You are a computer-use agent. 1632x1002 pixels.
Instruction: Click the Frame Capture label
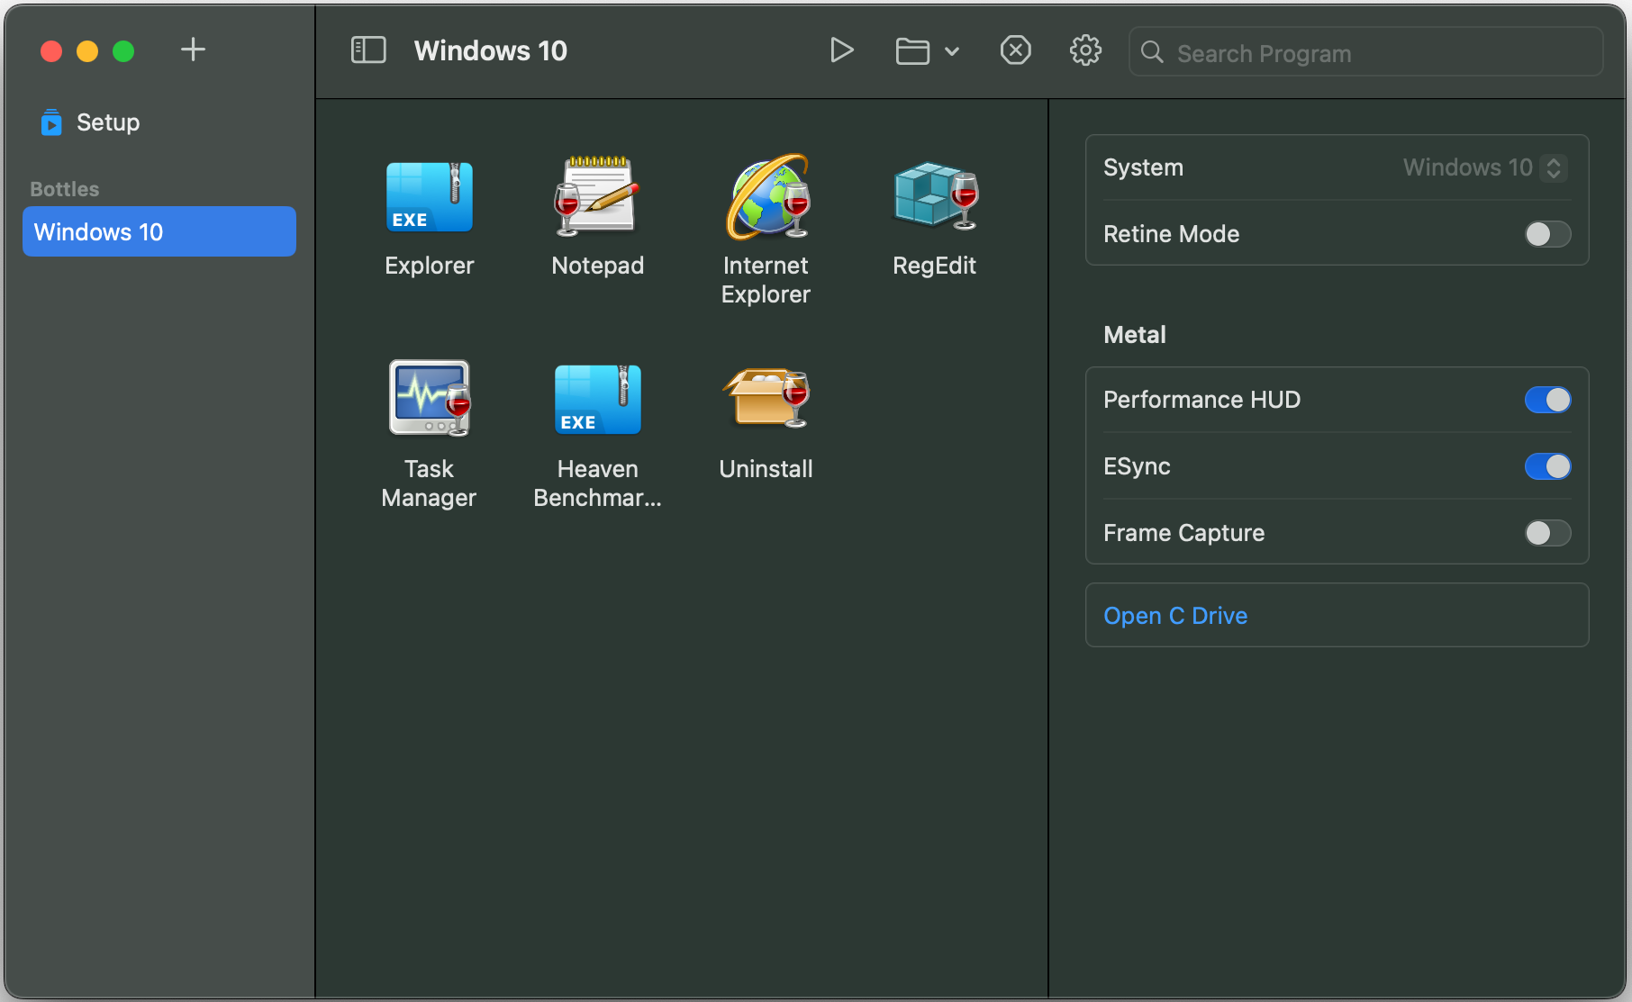(x=1183, y=533)
